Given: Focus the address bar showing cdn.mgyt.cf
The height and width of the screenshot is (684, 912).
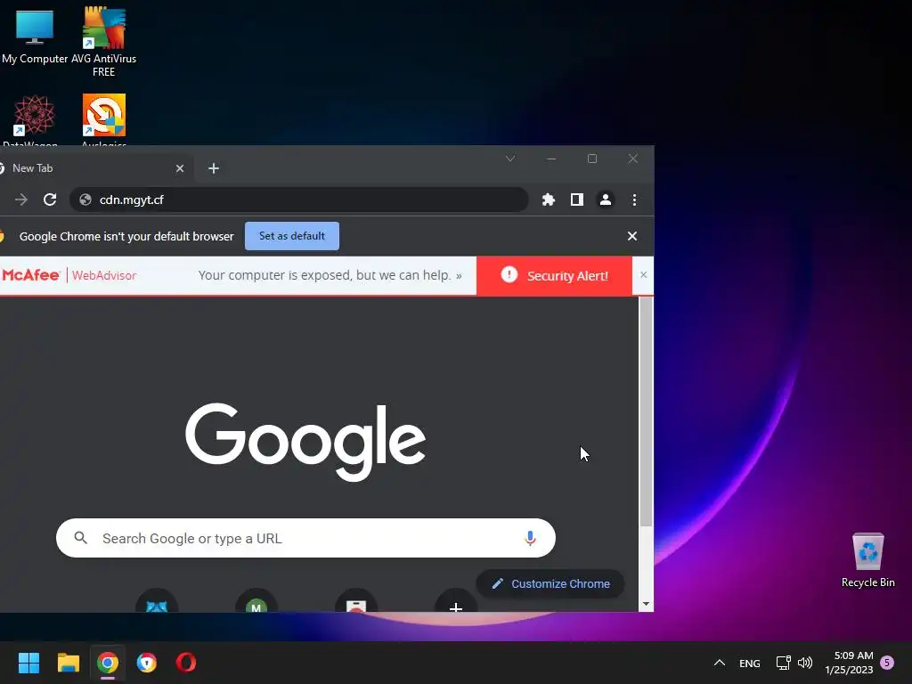Looking at the screenshot, I should [x=299, y=199].
